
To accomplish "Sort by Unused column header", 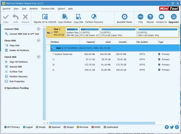I will pos(119,42).
